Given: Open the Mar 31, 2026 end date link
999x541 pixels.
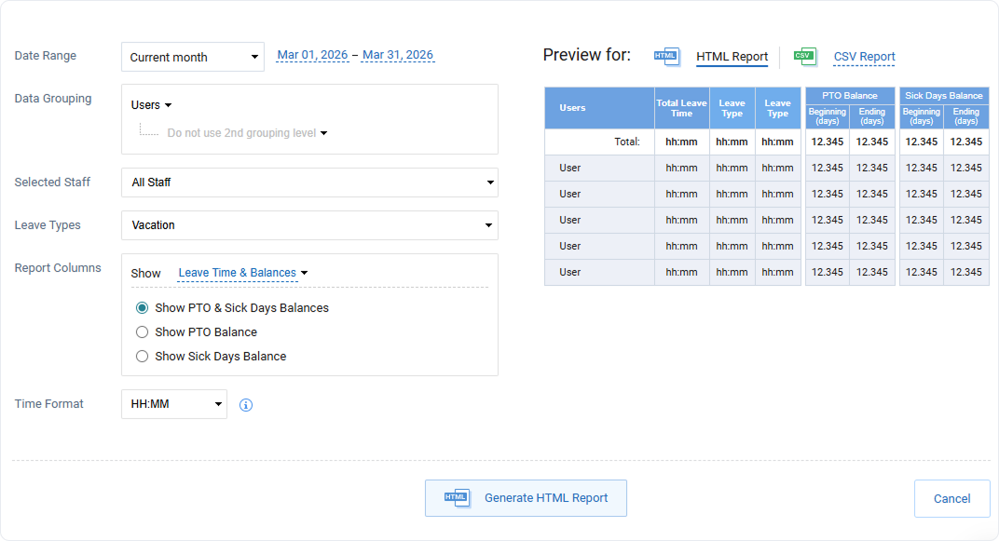Looking at the screenshot, I should [398, 55].
